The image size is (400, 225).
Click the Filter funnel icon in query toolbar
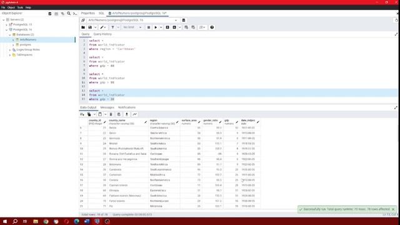(x=112, y=27)
